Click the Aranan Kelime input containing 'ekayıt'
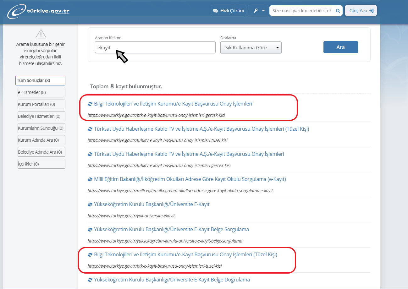408x289 pixels. pyautogui.click(x=155, y=47)
